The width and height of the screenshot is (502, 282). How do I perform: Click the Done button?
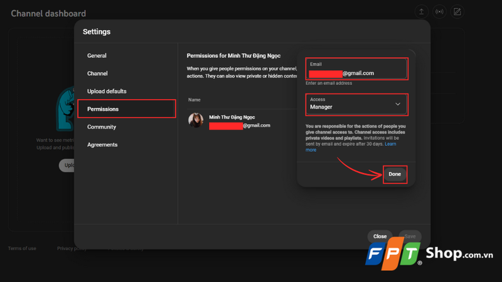pyautogui.click(x=395, y=174)
